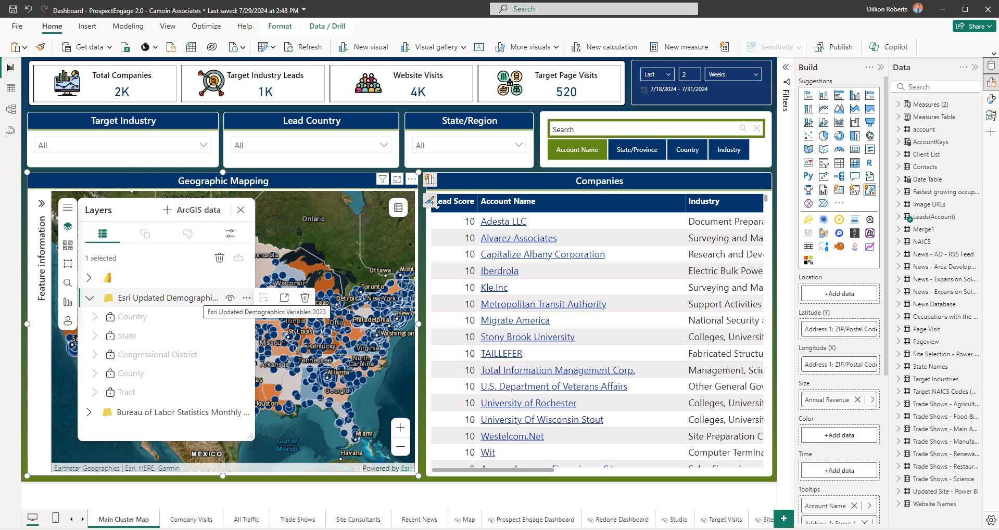Viewport: 999px width, 530px height.
Task: Select the table visual from Suggestions
Action: click(839, 163)
